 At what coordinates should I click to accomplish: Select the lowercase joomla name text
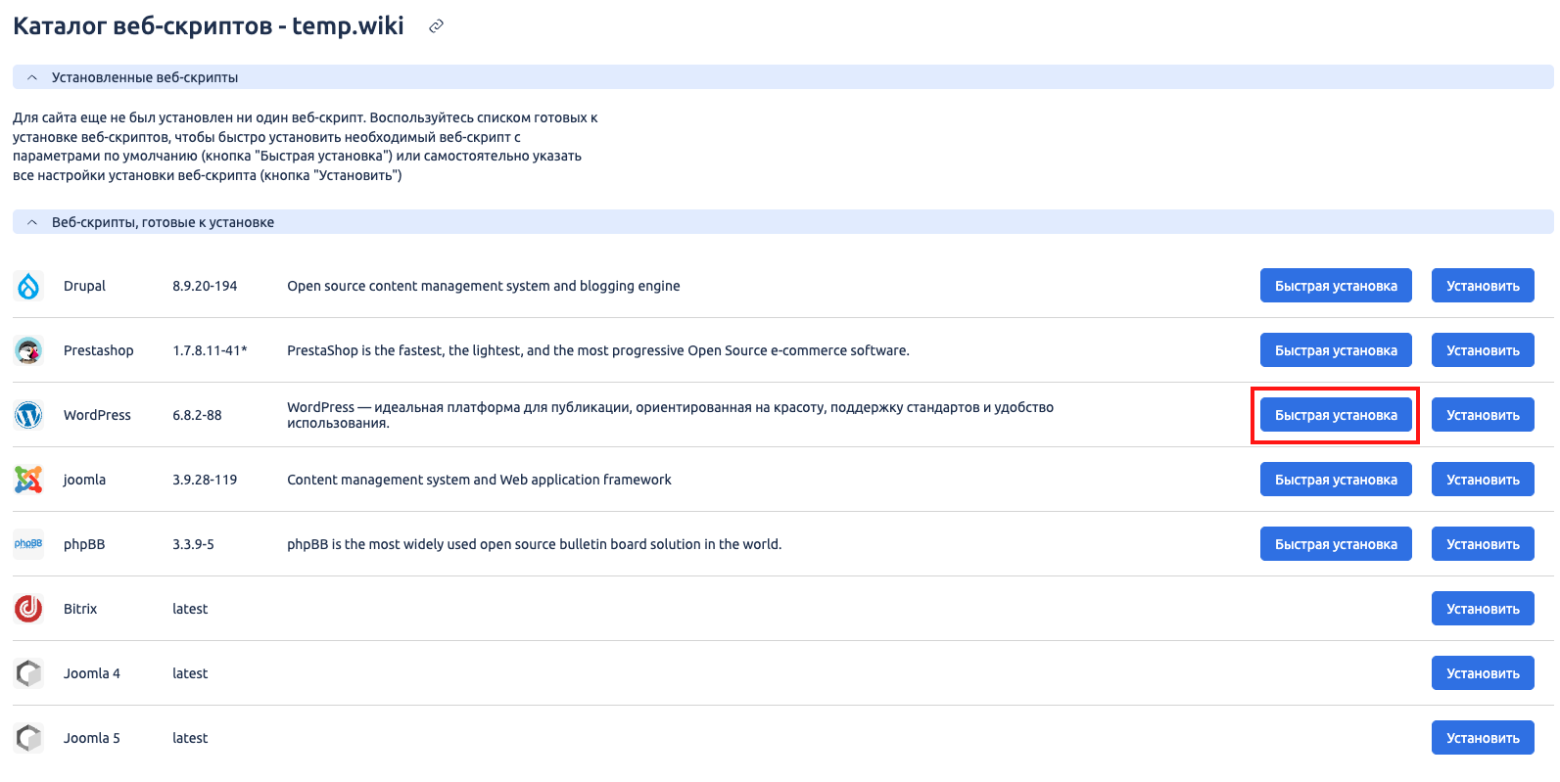coord(84,480)
